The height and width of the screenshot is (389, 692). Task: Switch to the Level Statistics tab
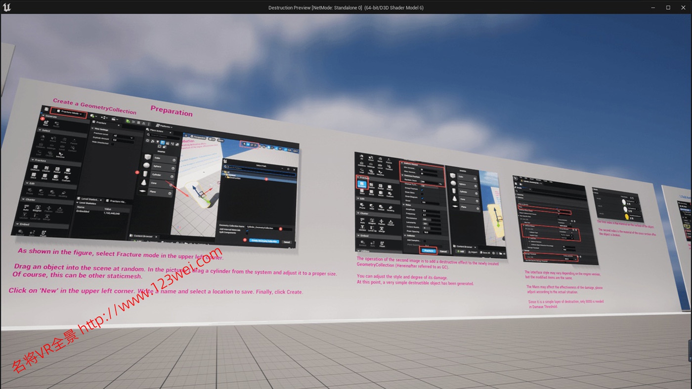tap(89, 199)
